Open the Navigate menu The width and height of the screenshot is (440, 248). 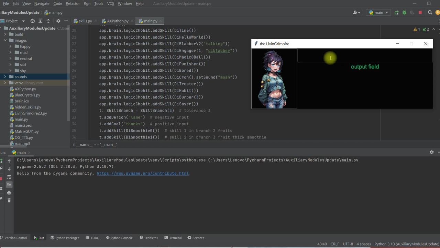(42, 3)
